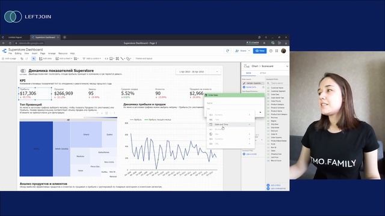Open the date range control dropdown
This screenshot has width=385, height=216.
[x=198, y=72]
